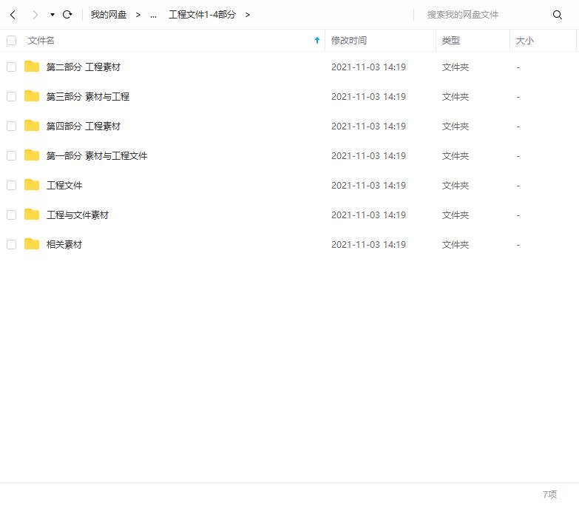This screenshot has height=506, width=579.
Task: Toggle the select-all checkbox in the header
Action: point(11,40)
